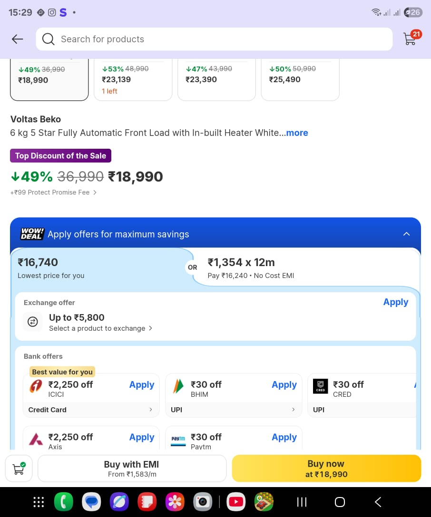This screenshot has height=517, width=431.
Task: Select the ₹23,139 variant with 1 left
Action: pos(133,79)
